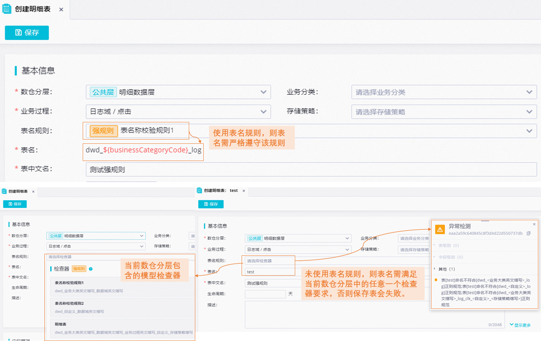Select 表名称校验规则2 in the 检查器 list
This screenshot has height=341, width=541.
123,307
